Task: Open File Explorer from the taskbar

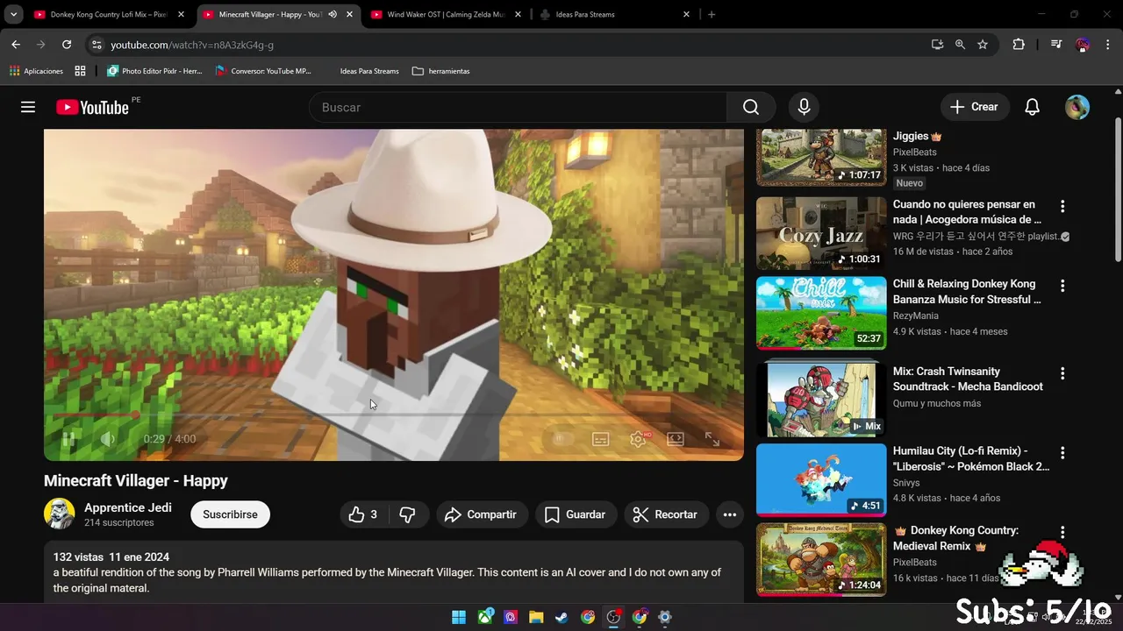Action: pos(536,617)
